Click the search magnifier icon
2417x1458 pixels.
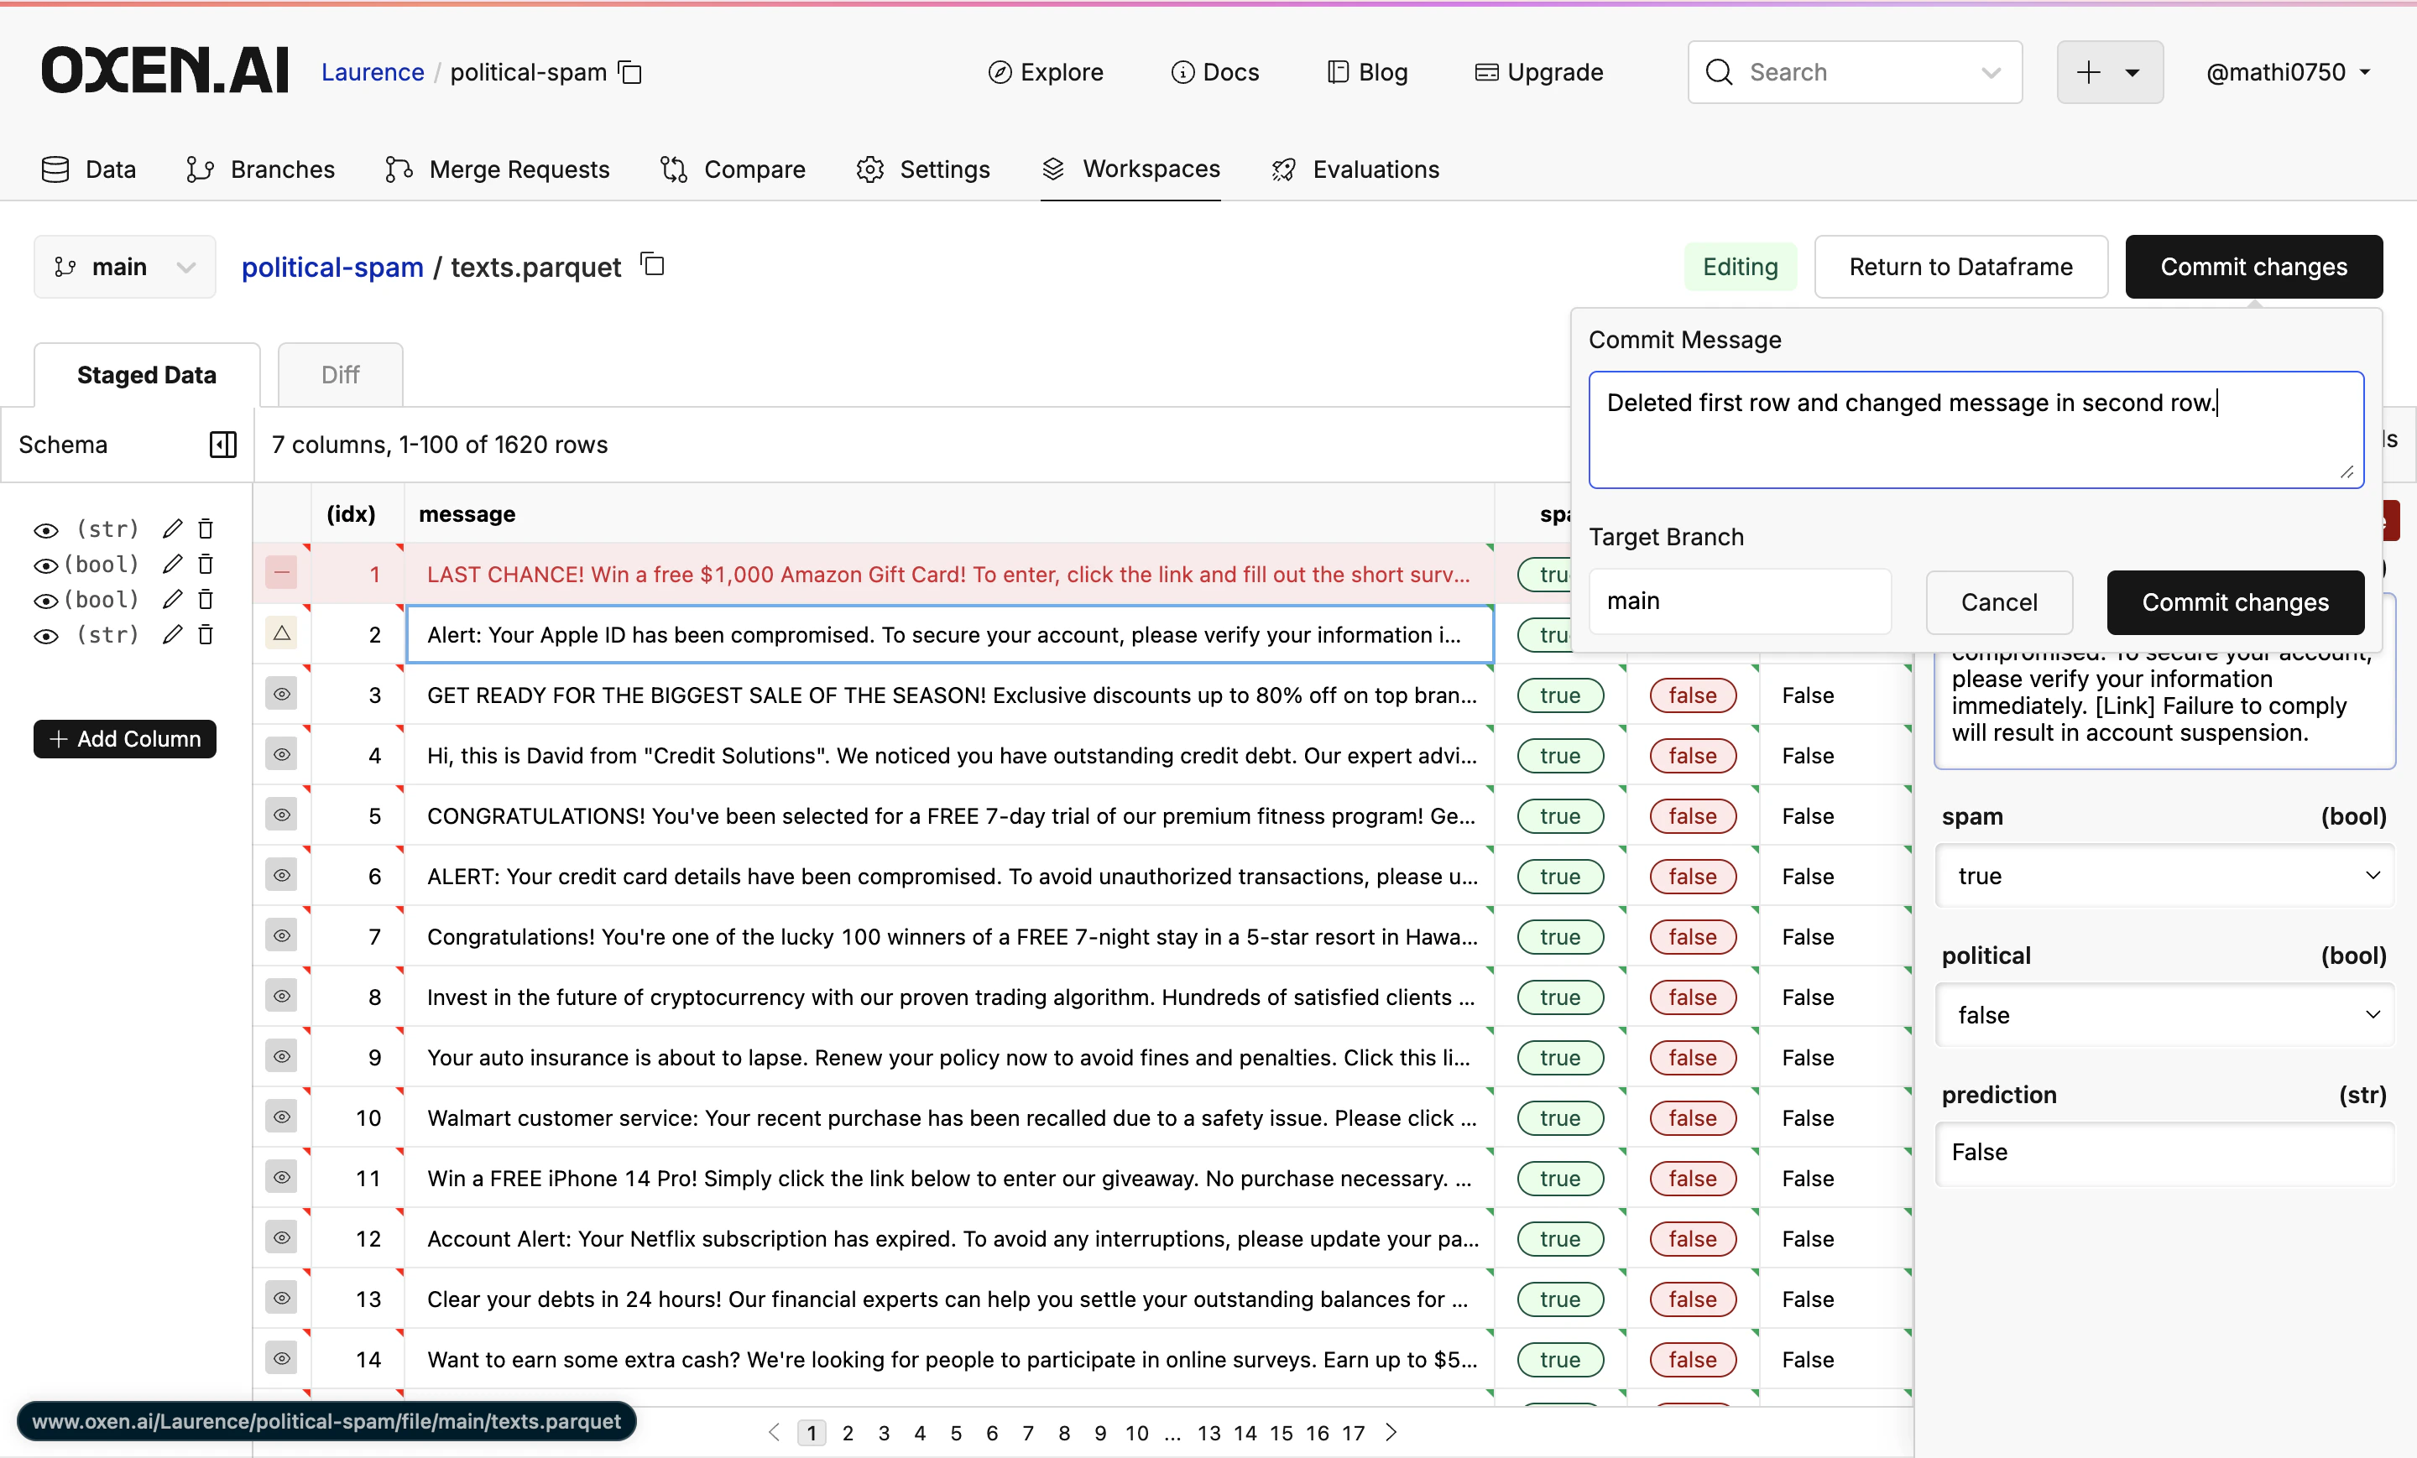pos(1719,71)
